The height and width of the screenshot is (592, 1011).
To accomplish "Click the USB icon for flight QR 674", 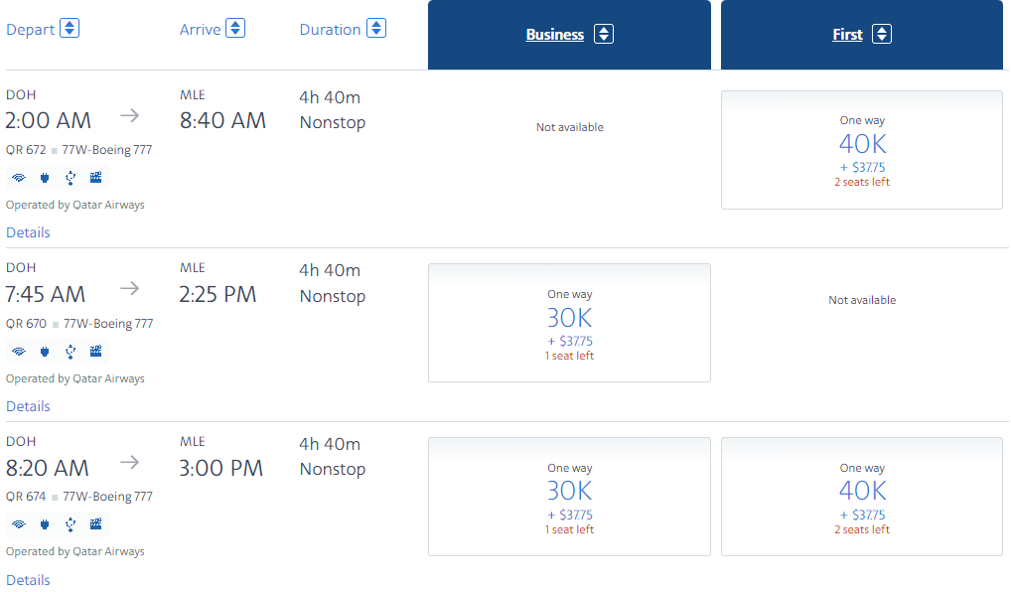I will click(x=70, y=524).
